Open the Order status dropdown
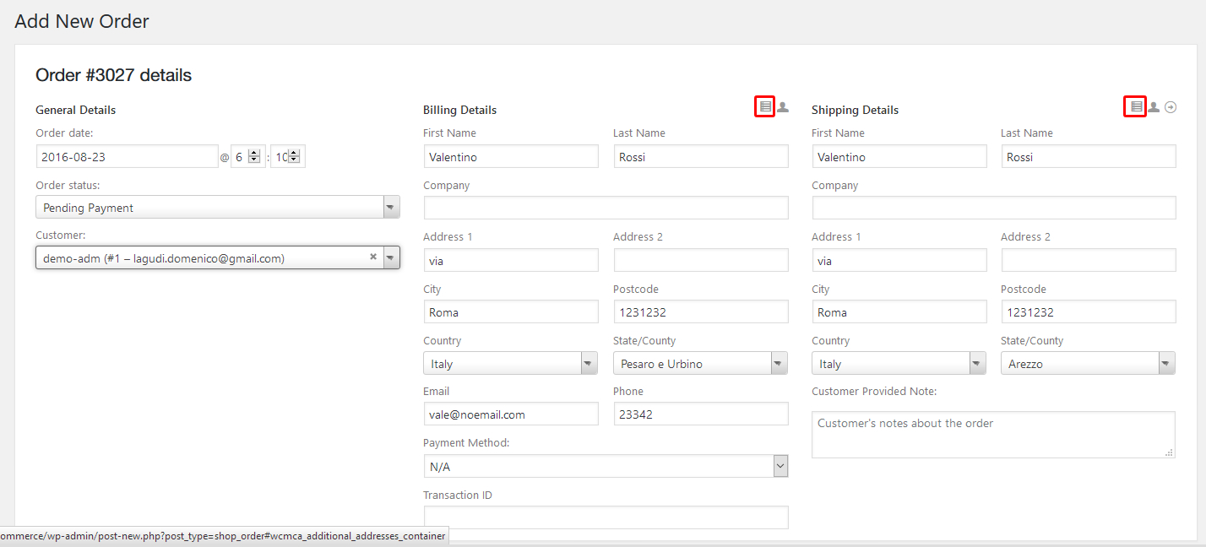 (217, 208)
